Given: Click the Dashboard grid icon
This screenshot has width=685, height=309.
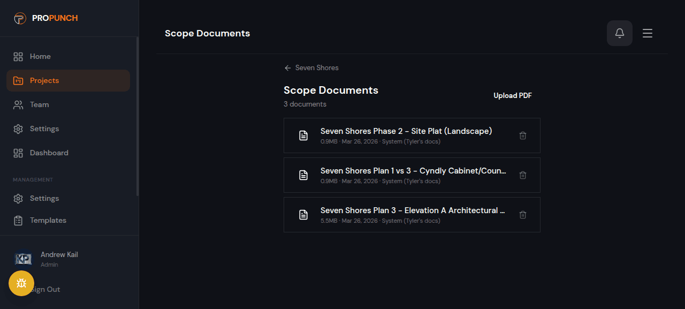Looking at the screenshot, I should click(18, 153).
